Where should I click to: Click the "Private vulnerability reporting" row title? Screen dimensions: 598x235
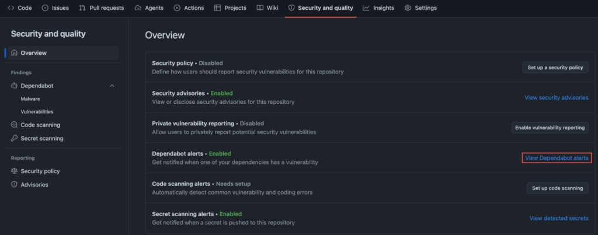(x=193, y=124)
